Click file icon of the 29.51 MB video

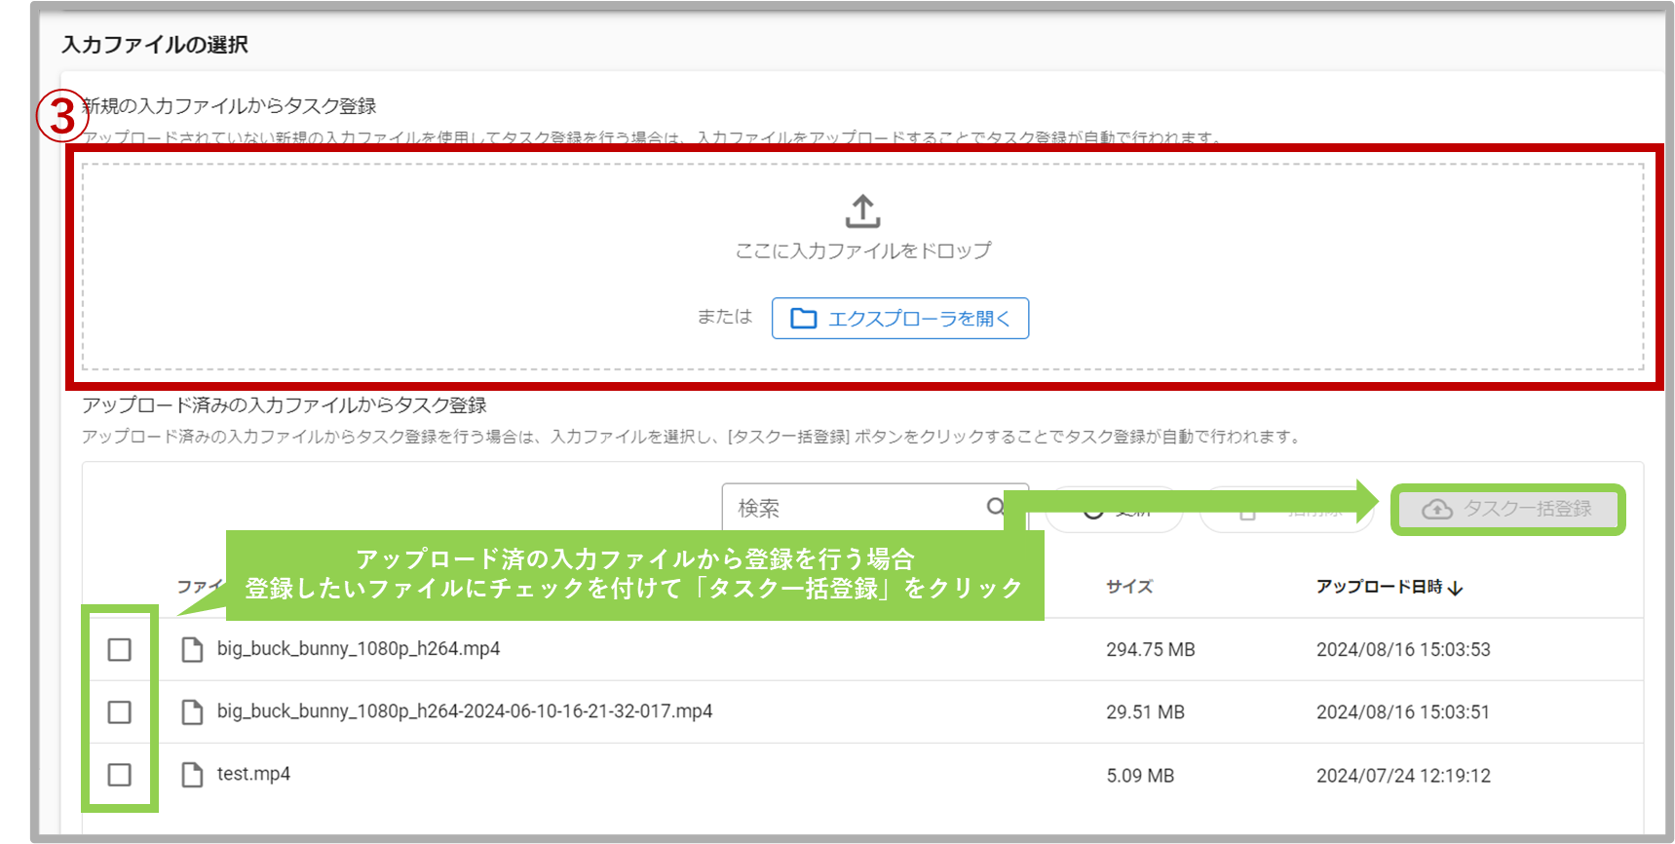pos(192,712)
